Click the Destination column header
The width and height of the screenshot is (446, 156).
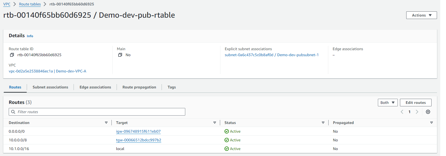coord(19,123)
